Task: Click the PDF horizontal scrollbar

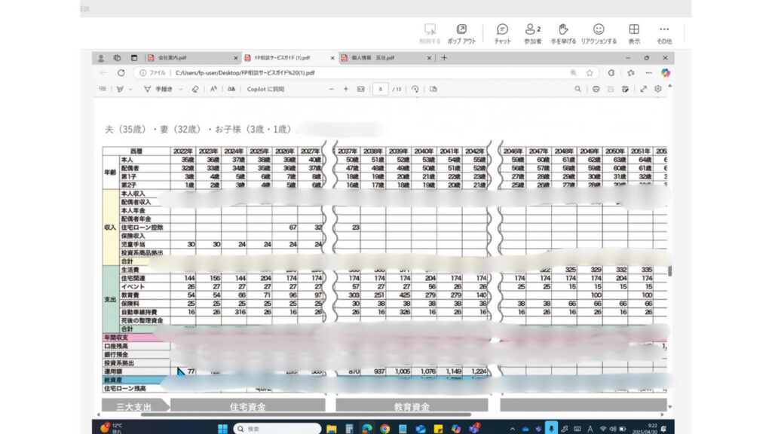Action: pyautogui.click(x=306, y=414)
